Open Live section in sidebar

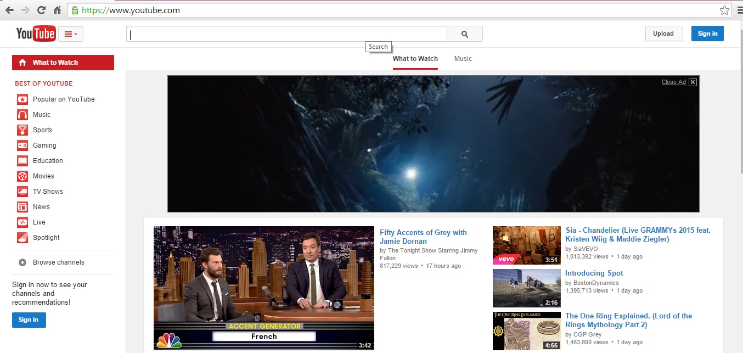39,222
